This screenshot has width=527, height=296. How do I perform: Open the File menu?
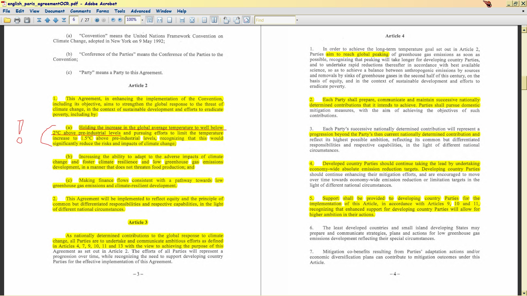tap(6, 11)
